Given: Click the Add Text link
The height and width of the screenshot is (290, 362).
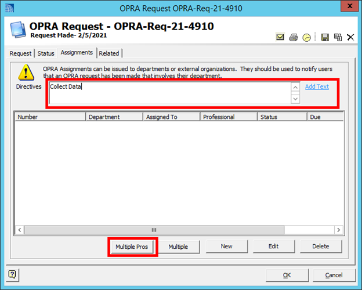Looking at the screenshot, I should (x=317, y=86).
